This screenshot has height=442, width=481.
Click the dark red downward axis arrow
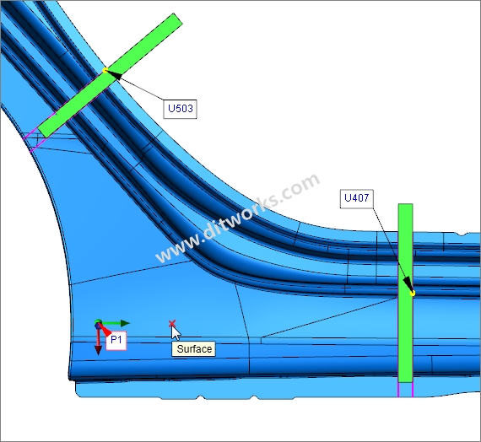pos(98,342)
